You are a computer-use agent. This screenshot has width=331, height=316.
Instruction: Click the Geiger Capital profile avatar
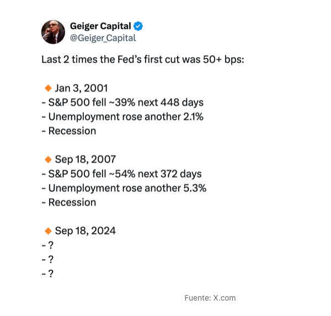click(53, 32)
